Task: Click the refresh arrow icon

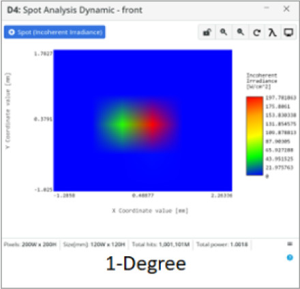Action: [x=256, y=33]
